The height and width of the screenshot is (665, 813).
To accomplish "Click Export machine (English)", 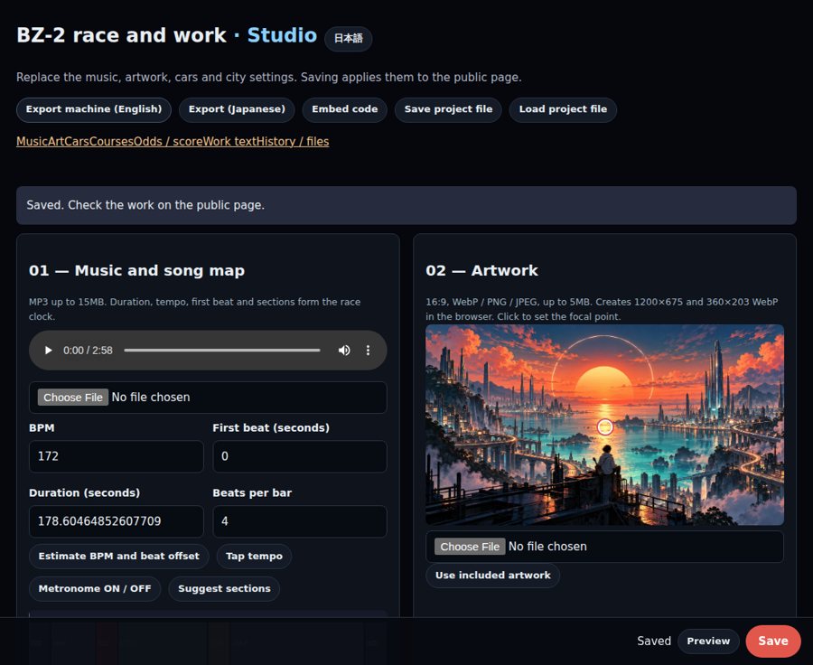I will tap(94, 109).
